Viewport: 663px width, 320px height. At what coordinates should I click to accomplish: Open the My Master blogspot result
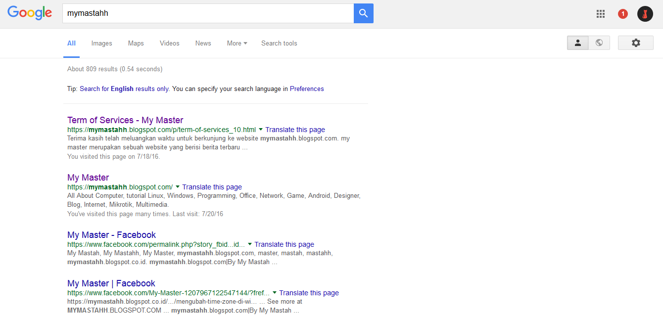tap(88, 178)
